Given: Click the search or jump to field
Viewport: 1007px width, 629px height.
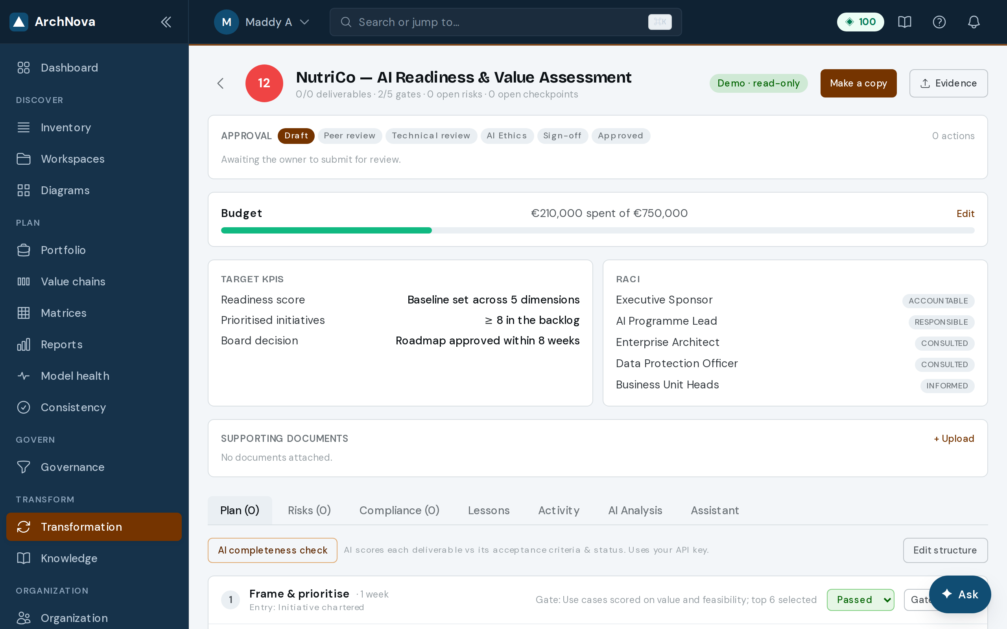Looking at the screenshot, I should click(505, 22).
